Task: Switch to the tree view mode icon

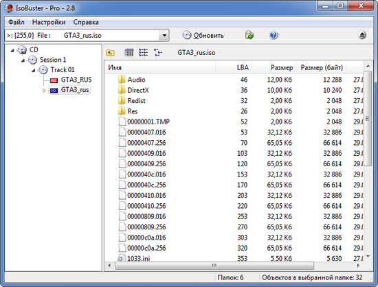Action: [157, 52]
